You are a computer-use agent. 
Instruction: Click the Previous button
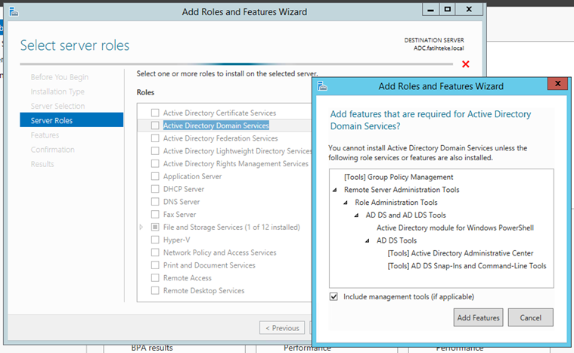[x=282, y=328]
